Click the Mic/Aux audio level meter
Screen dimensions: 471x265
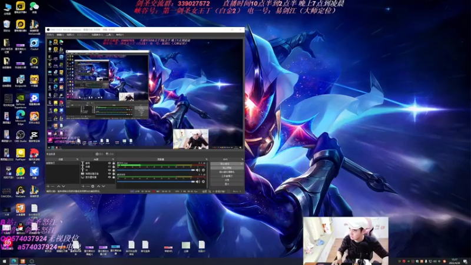[161, 165]
